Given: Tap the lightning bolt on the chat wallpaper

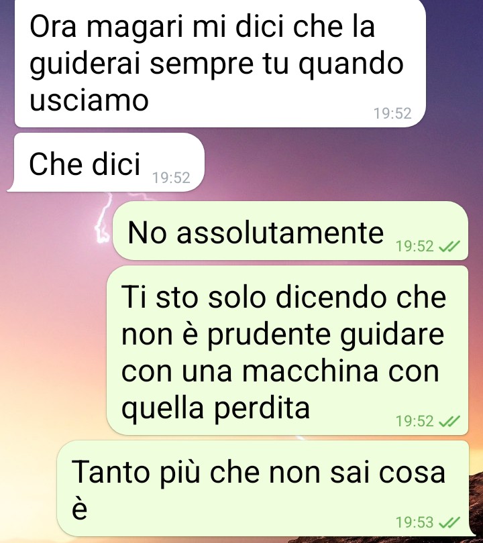Looking at the screenshot, I should pos(104,218).
